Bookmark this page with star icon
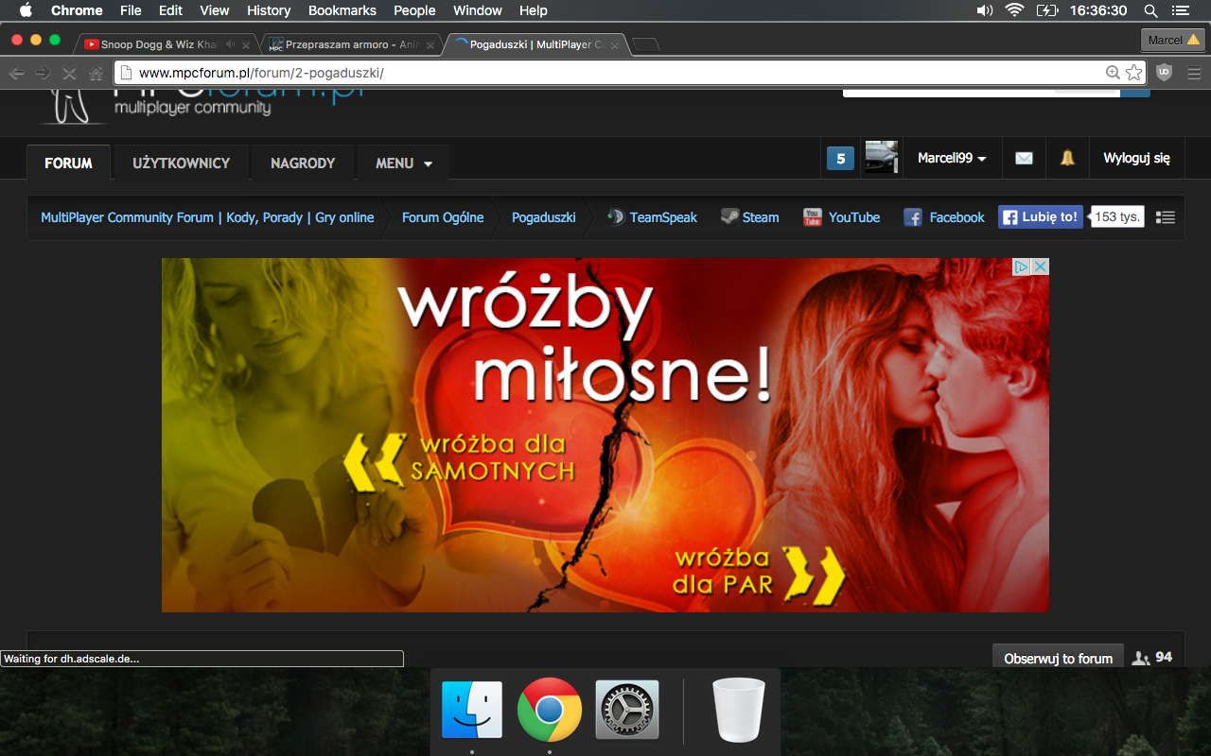The image size is (1211, 756). point(1133,73)
